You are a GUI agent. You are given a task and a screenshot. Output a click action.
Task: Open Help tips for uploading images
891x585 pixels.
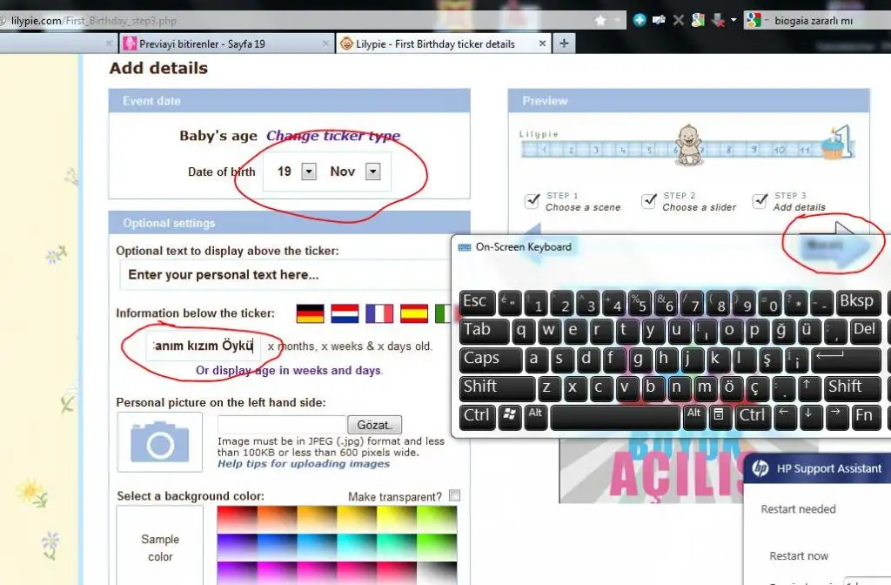pyautogui.click(x=304, y=464)
